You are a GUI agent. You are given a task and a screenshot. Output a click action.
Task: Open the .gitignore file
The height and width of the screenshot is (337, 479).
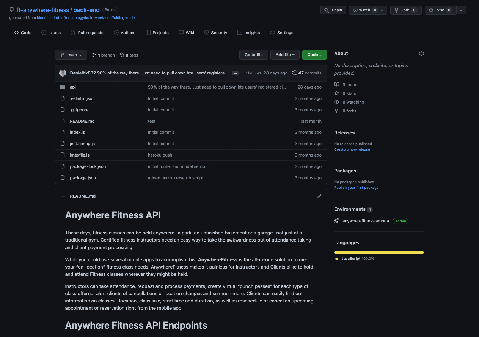pos(79,110)
